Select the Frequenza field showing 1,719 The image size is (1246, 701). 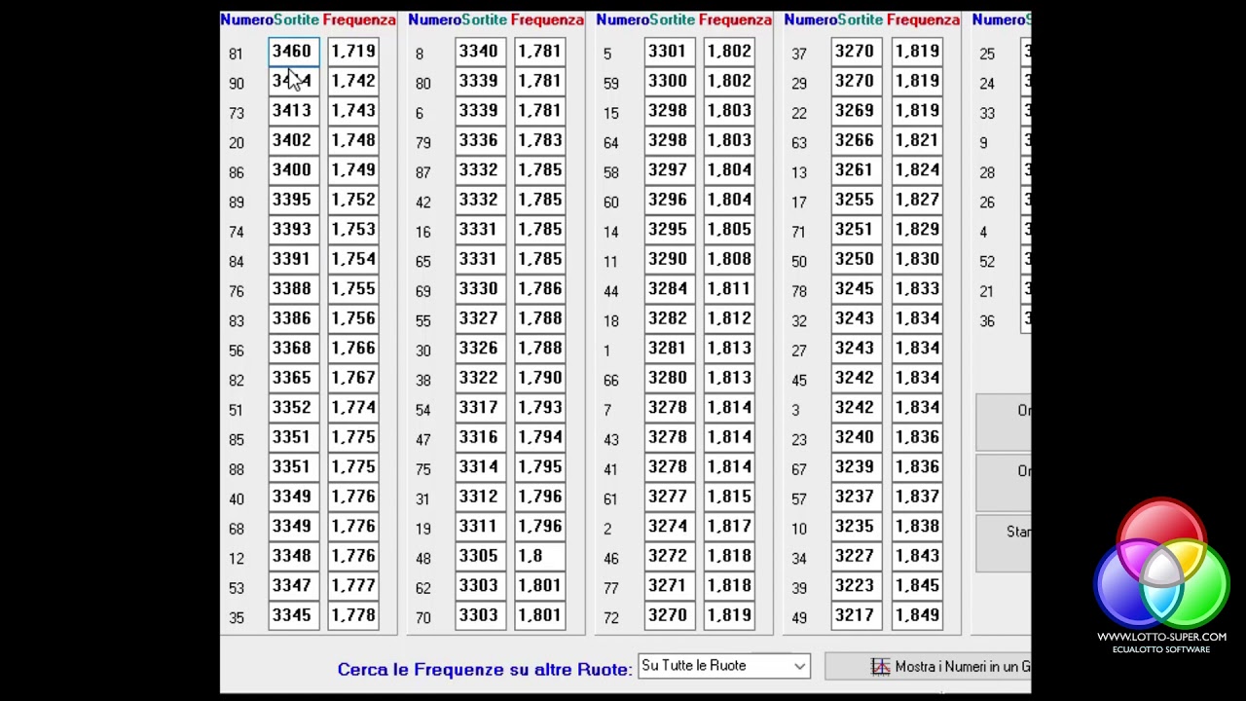(x=353, y=52)
